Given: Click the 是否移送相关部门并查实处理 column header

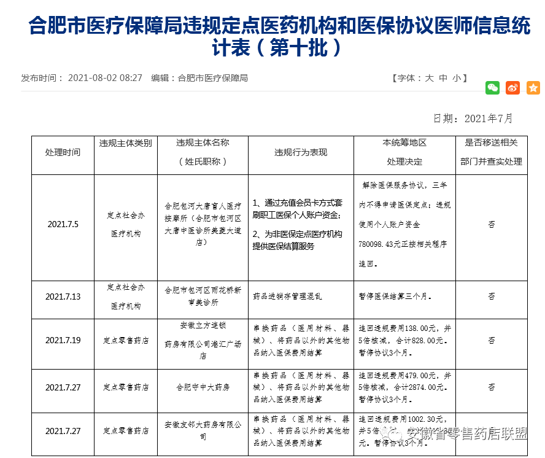Looking at the screenshot, I should click(491, 152).
